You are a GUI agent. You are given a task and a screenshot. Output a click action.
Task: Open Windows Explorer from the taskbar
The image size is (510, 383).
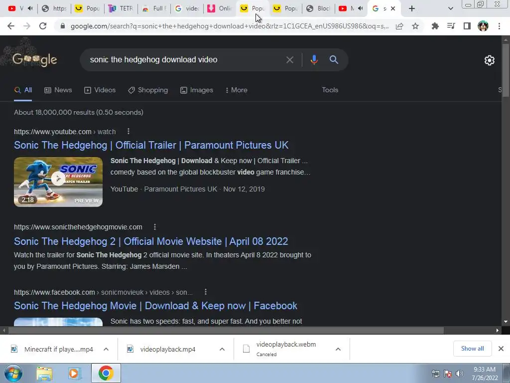[x=44, y=374]
